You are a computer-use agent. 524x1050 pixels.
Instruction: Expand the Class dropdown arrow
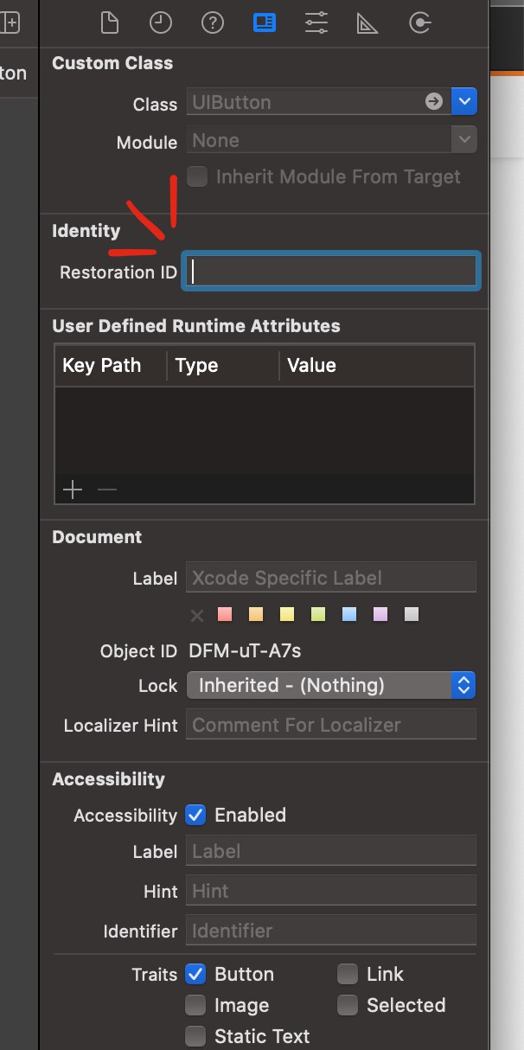[x=464, y=102]
